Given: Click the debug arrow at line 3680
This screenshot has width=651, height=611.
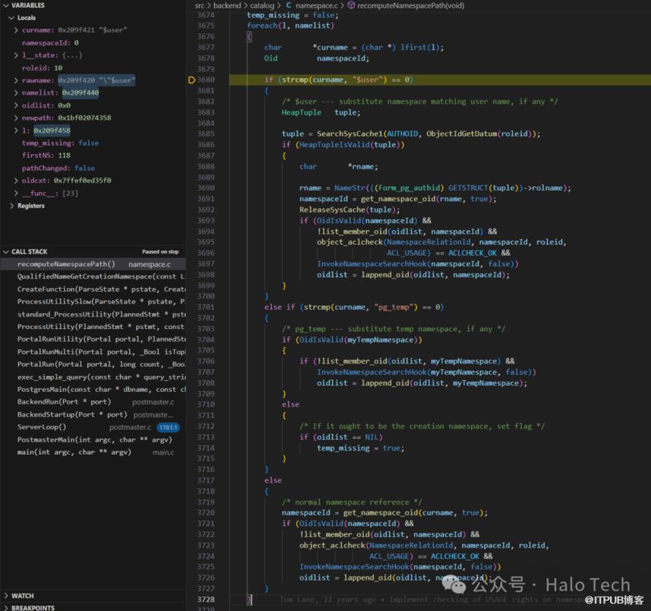Looking at the screenshot, I should [x=192, y=80].
